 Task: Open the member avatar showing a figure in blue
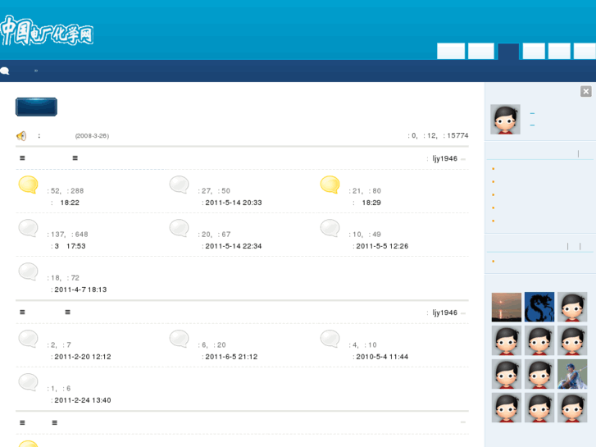(572, 374)
